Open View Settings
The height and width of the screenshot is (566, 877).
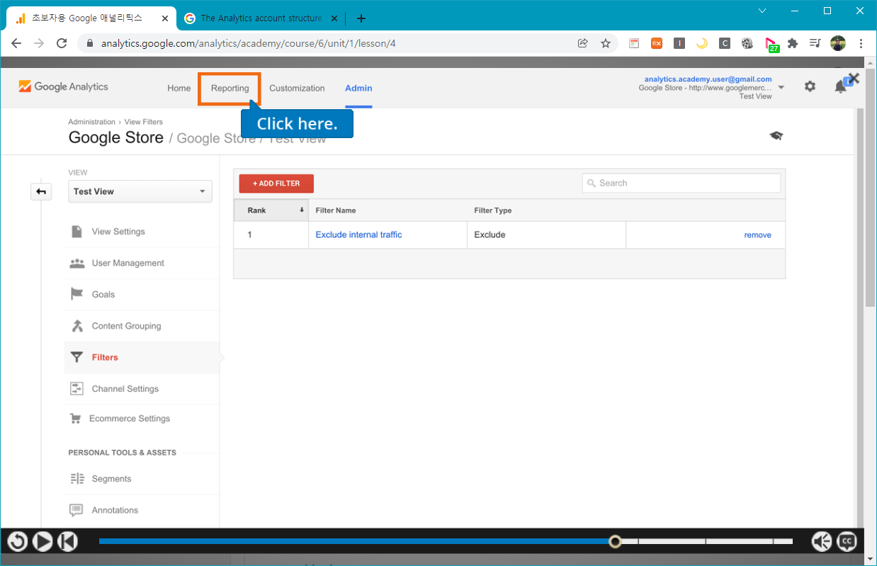[118, 232]
